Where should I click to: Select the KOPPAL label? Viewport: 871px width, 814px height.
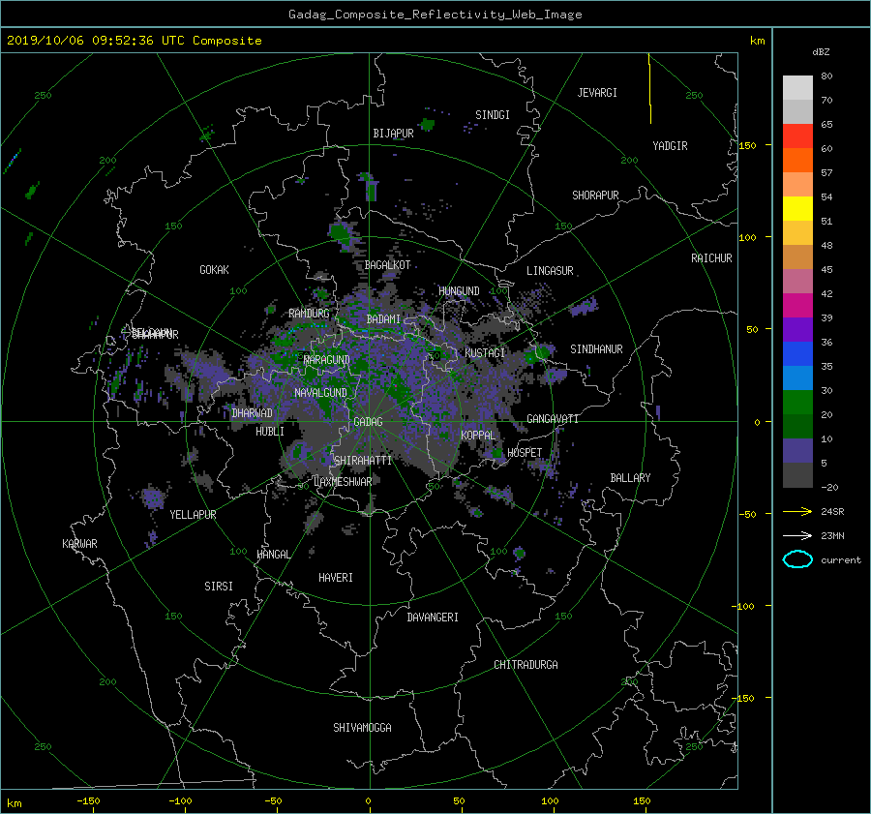tap(478, 436)
